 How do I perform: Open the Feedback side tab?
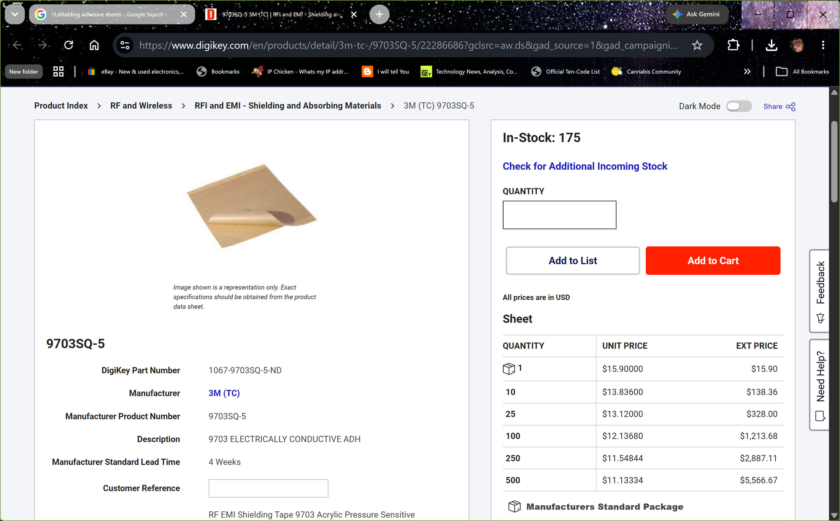[819, 291]
